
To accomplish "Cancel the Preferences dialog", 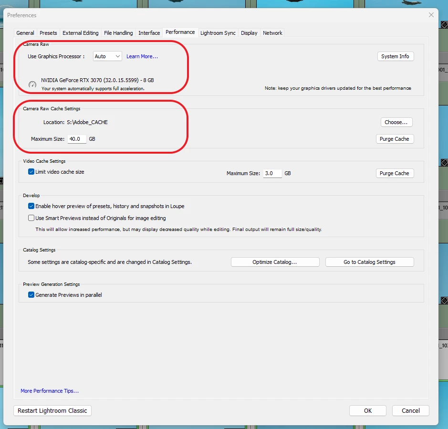I will pyautogui.click(x=411, y=411).
